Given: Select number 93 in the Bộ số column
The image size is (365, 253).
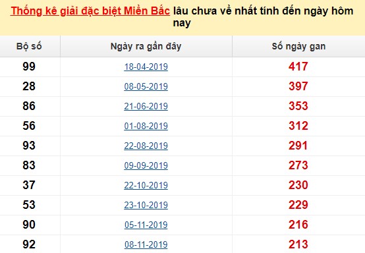Looking at the screenshot, I should pos(29,146).
